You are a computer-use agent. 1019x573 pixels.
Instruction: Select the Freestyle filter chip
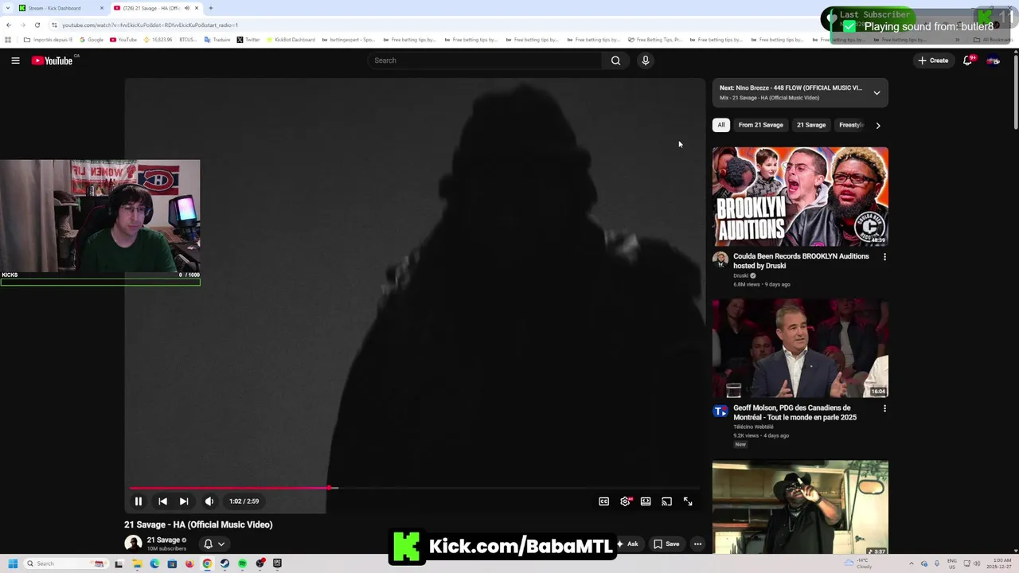tap(851, 125)
